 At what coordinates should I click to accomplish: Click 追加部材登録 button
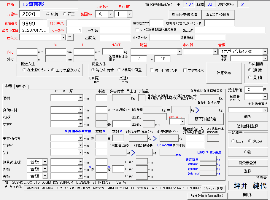(x=248, y=126)
